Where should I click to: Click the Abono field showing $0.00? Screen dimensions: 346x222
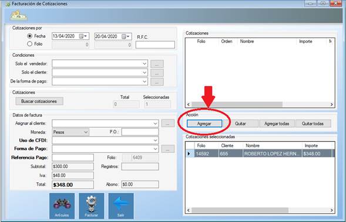[x=140, y=185]
